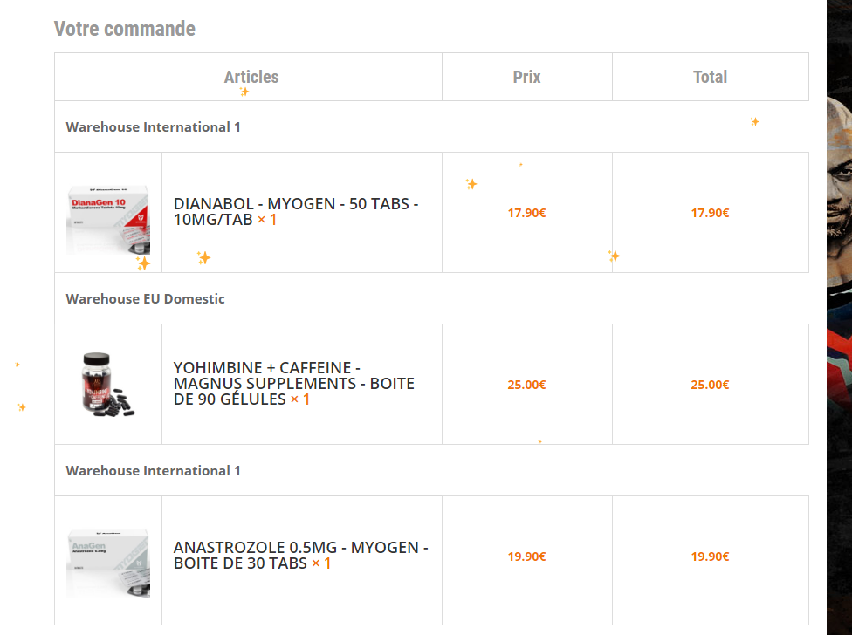Click the Anastrozole 0.5mg Myogen product name
The width and height of the screenshot is (852, 635).
pyautogui.click(x=300, y=556)
